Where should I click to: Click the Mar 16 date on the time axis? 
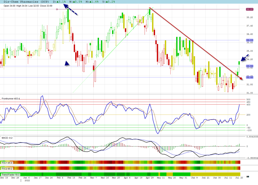[x=105, y=178]
